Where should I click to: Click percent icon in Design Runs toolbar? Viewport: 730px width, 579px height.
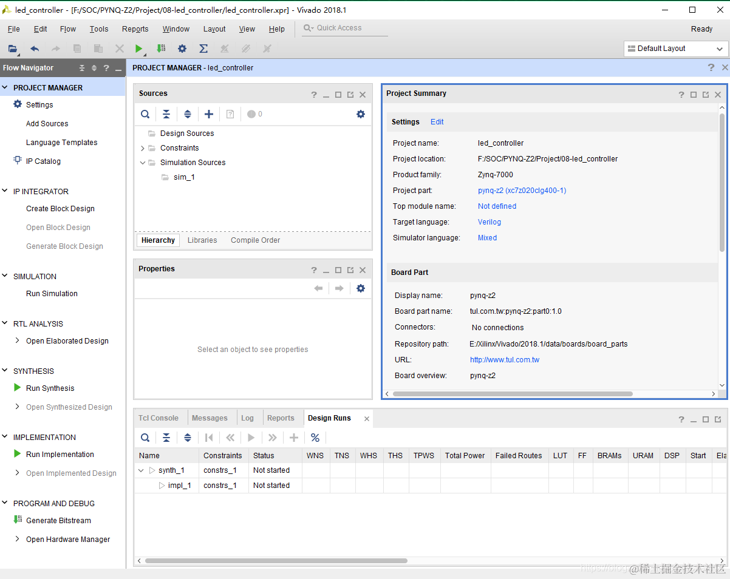[x=315, y=438]
